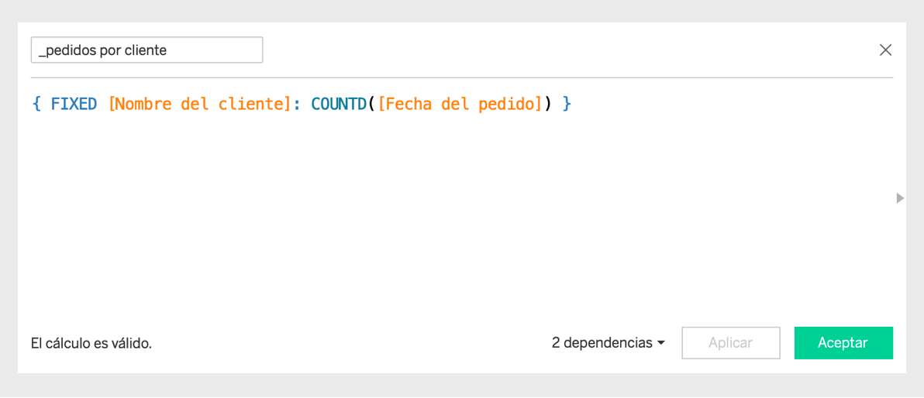
Task: Select the [Nombre del cliente] field reference
Action: [x=201, y=104]
